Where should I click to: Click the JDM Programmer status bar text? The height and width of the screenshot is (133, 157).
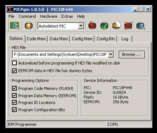[x=22, y=124]
